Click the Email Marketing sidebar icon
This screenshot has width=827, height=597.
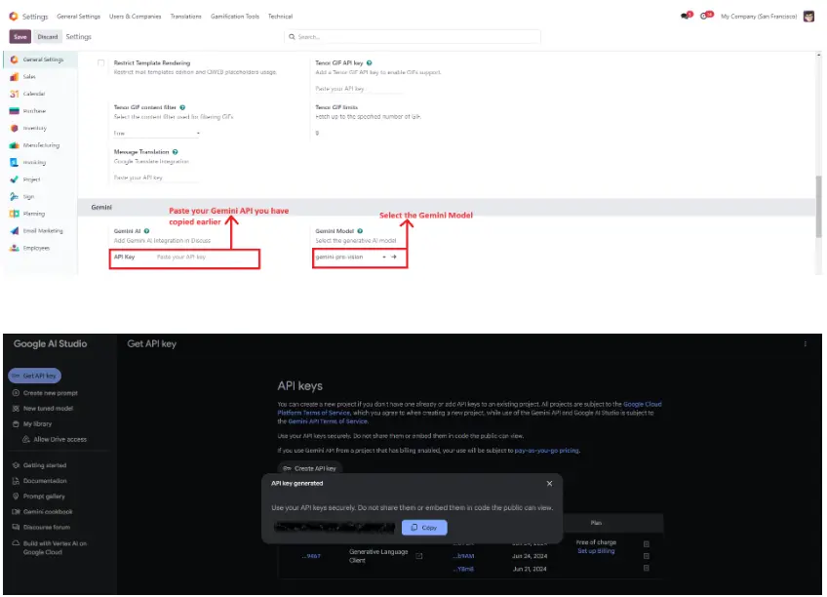coord(15,231)
